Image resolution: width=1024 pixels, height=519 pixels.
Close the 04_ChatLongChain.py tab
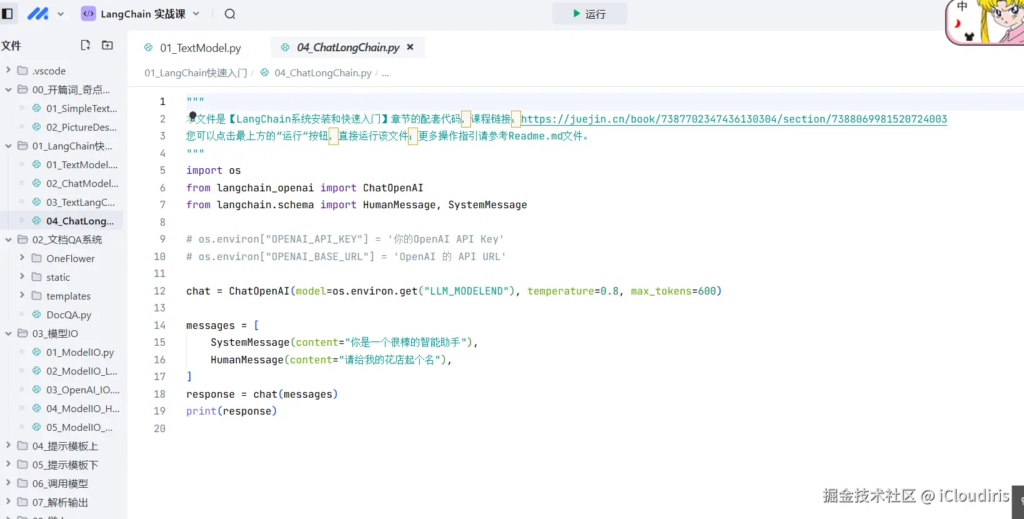410,47
